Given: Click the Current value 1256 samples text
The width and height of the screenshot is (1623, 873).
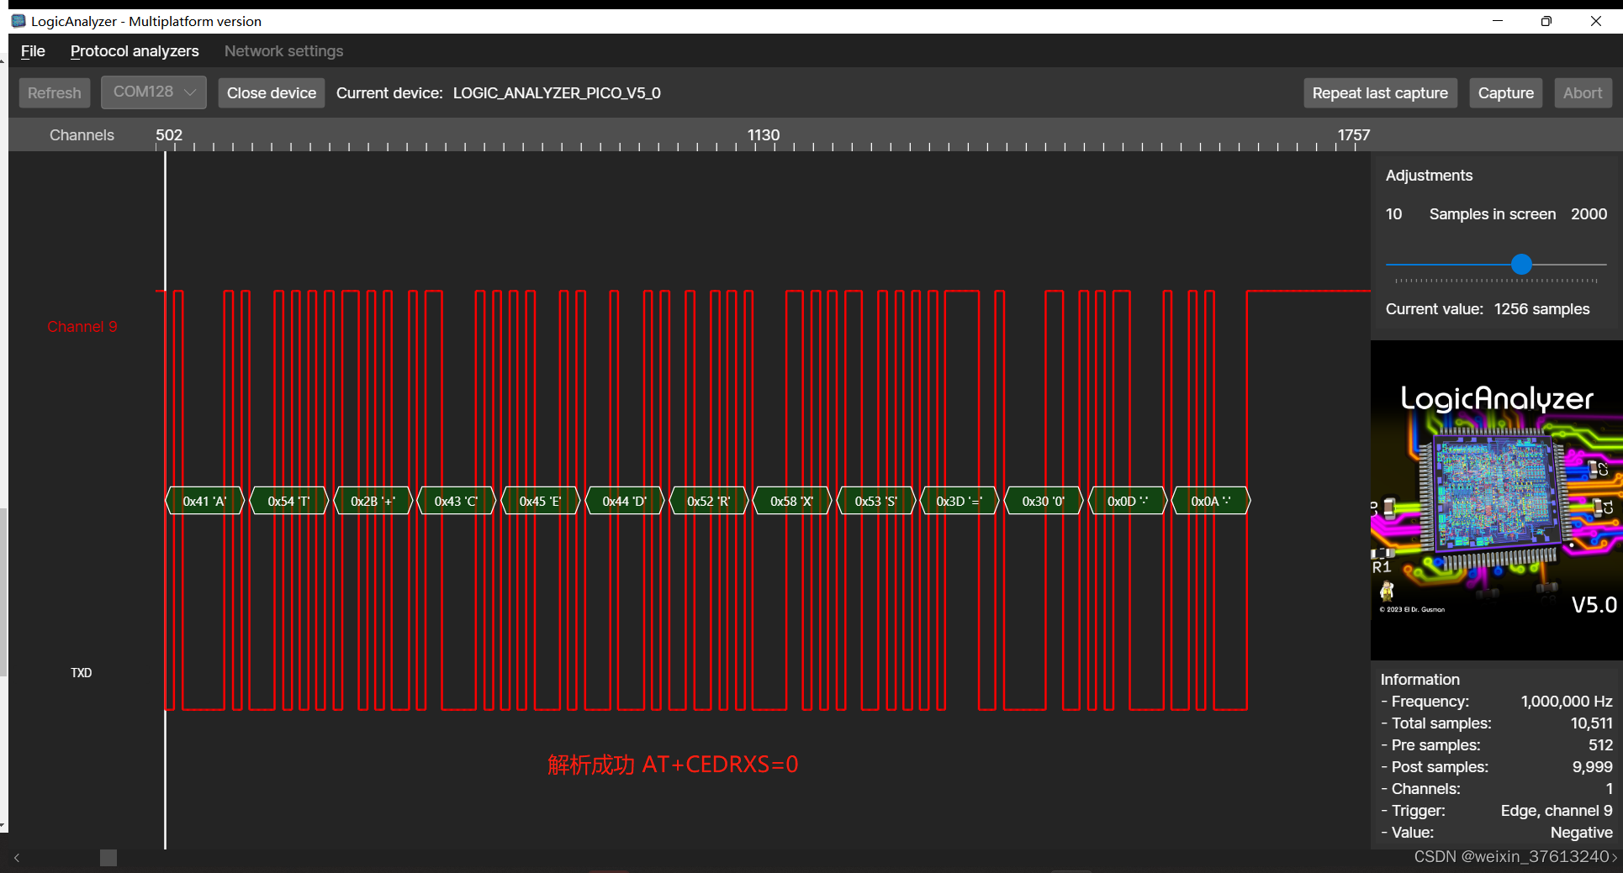Looking at the screenshot, I should [x=1488, y=309].
